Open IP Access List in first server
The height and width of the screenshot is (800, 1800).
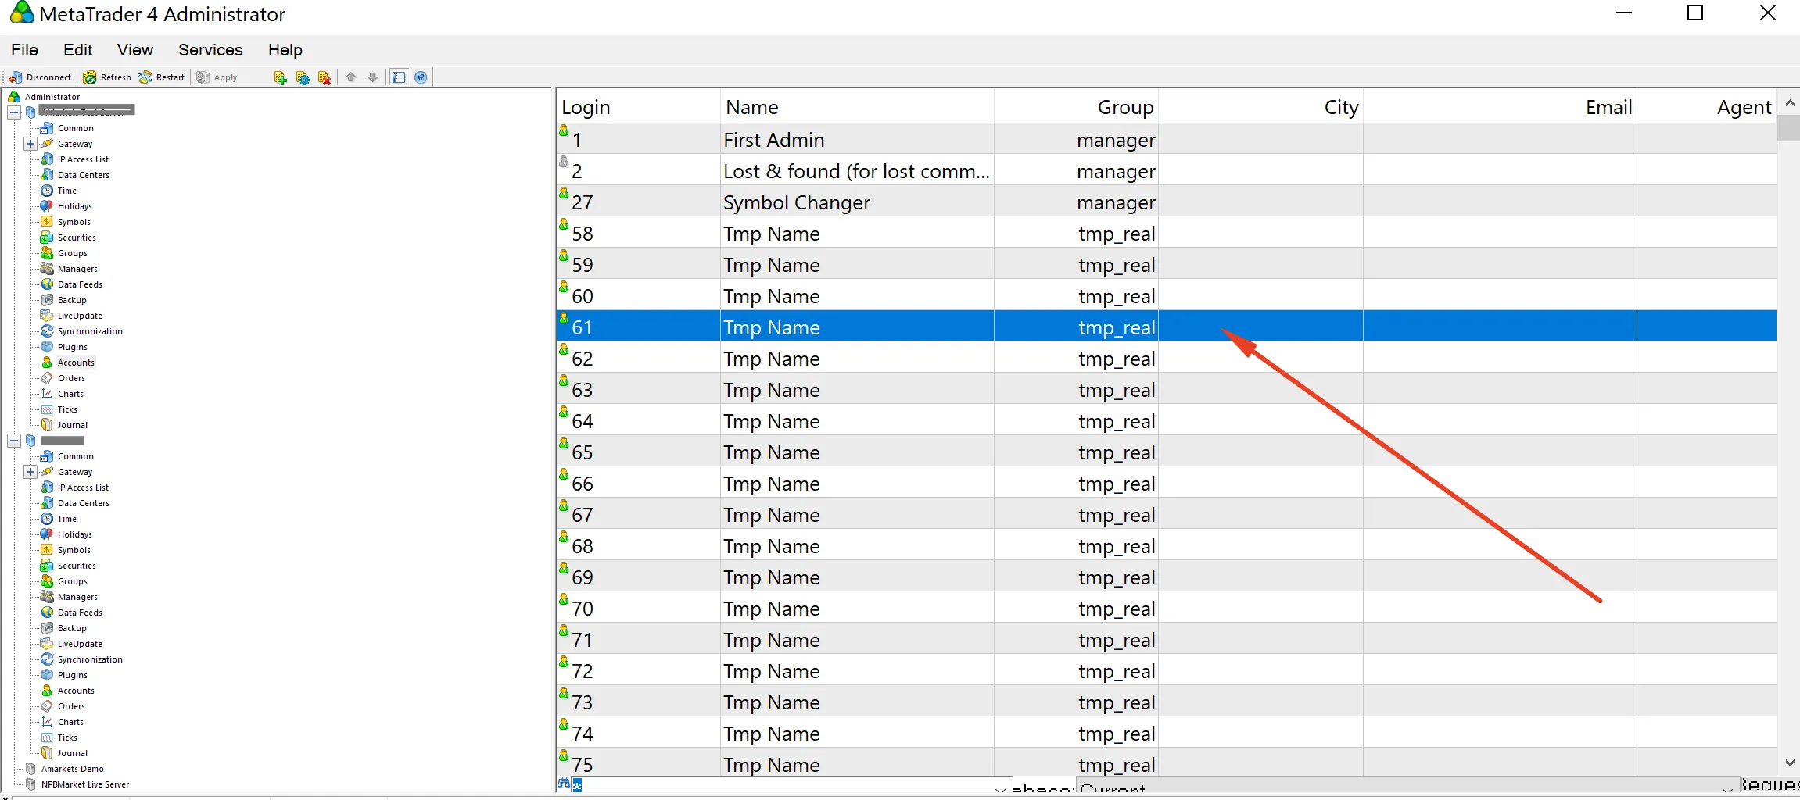[83, 159]
